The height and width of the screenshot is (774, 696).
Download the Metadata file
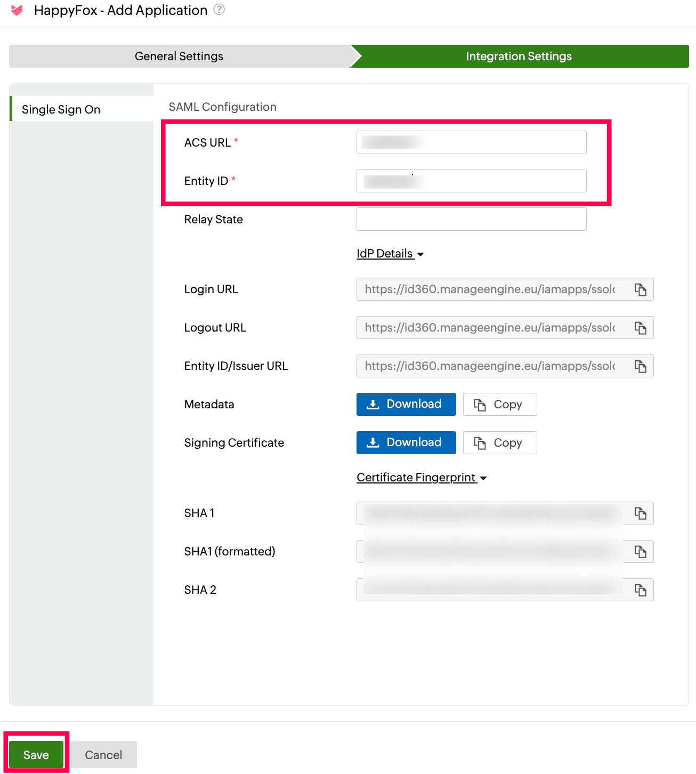pyautogui.click(x=406, y=404)
